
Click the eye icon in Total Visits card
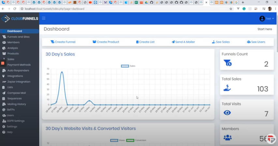pos(227,113)
